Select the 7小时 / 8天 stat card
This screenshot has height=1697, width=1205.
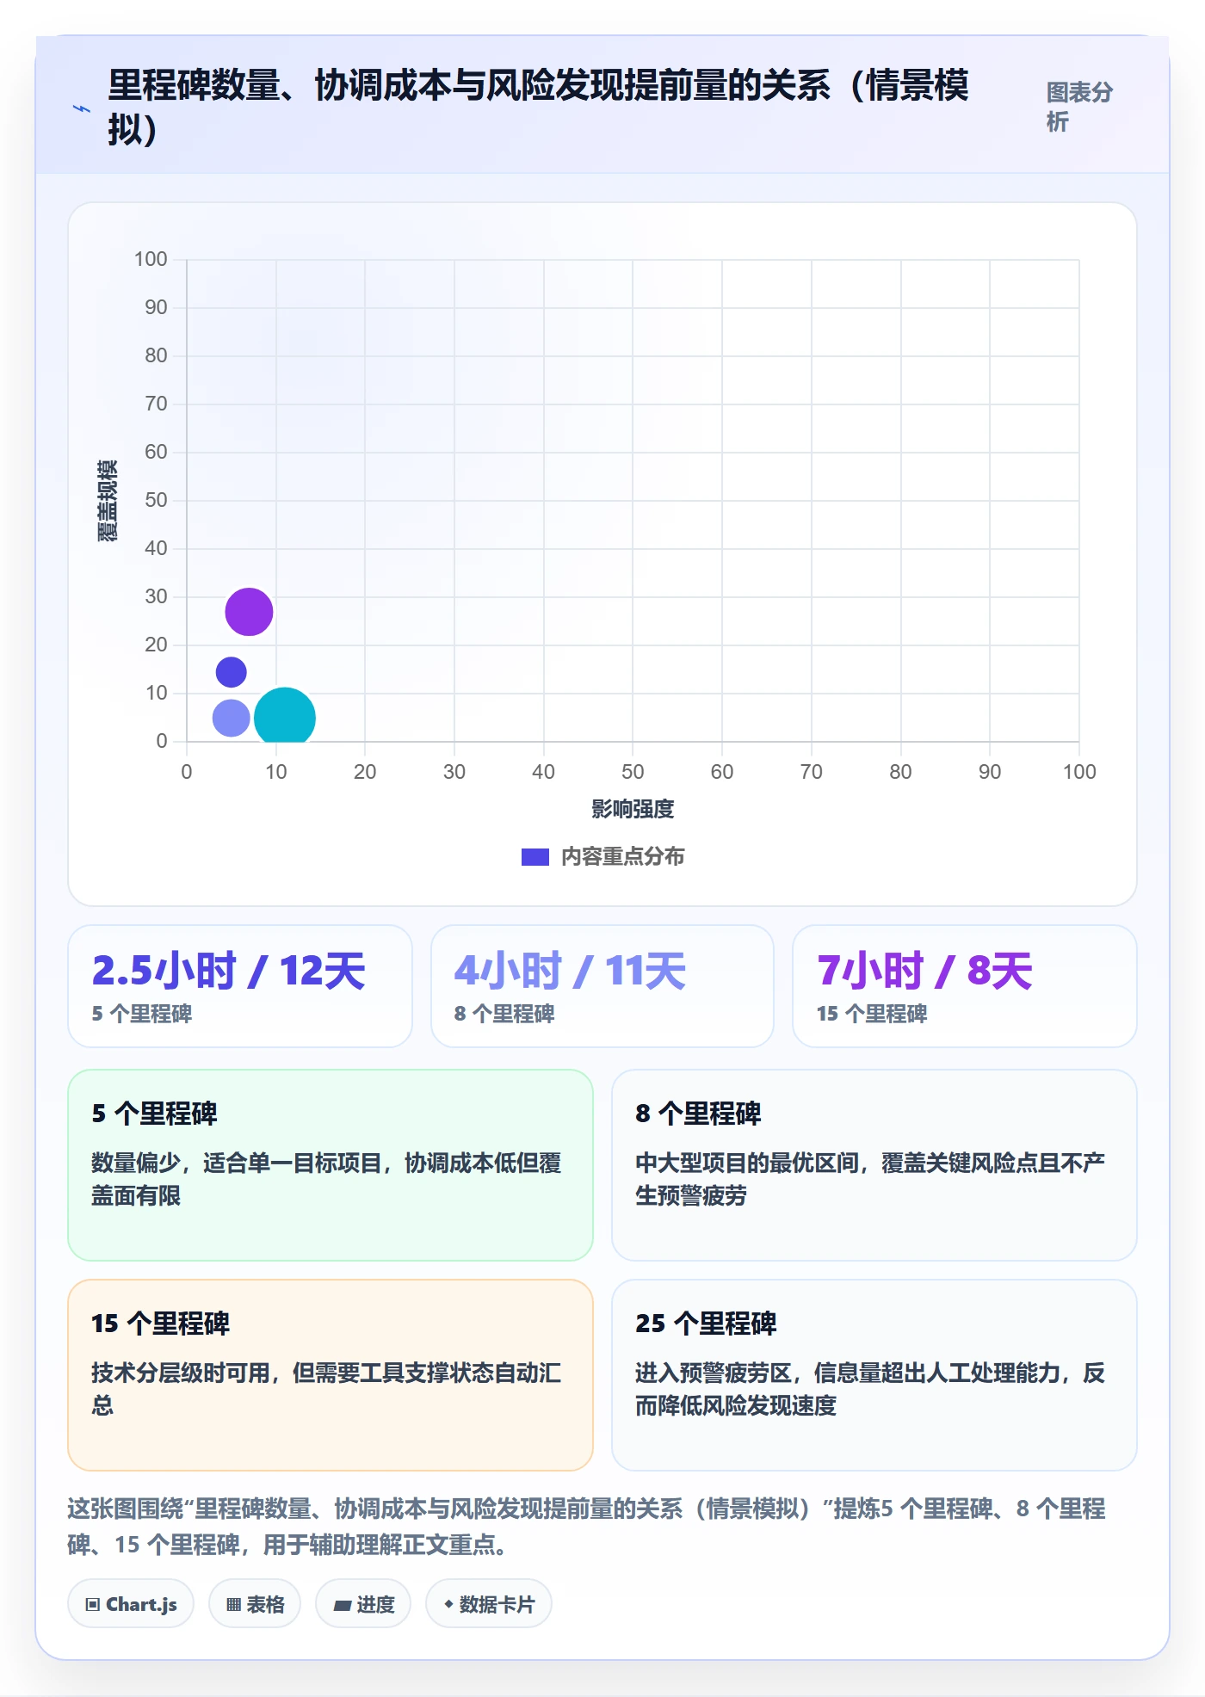coord(965,986)
